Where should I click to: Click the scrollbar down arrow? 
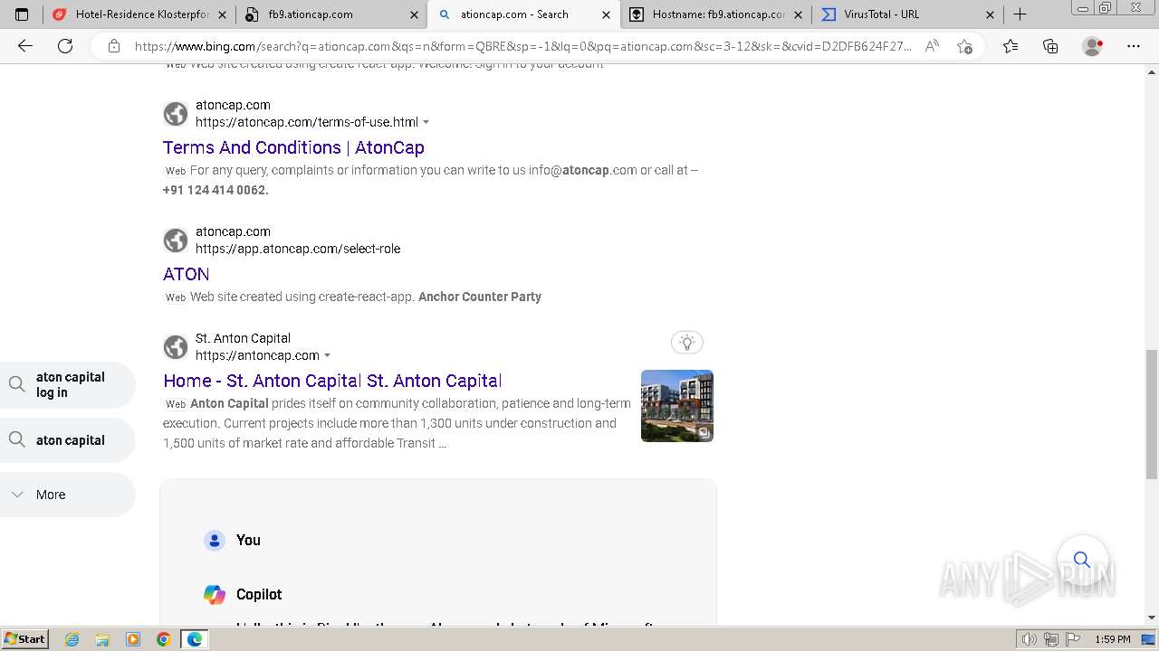(x=1152, y=618)
